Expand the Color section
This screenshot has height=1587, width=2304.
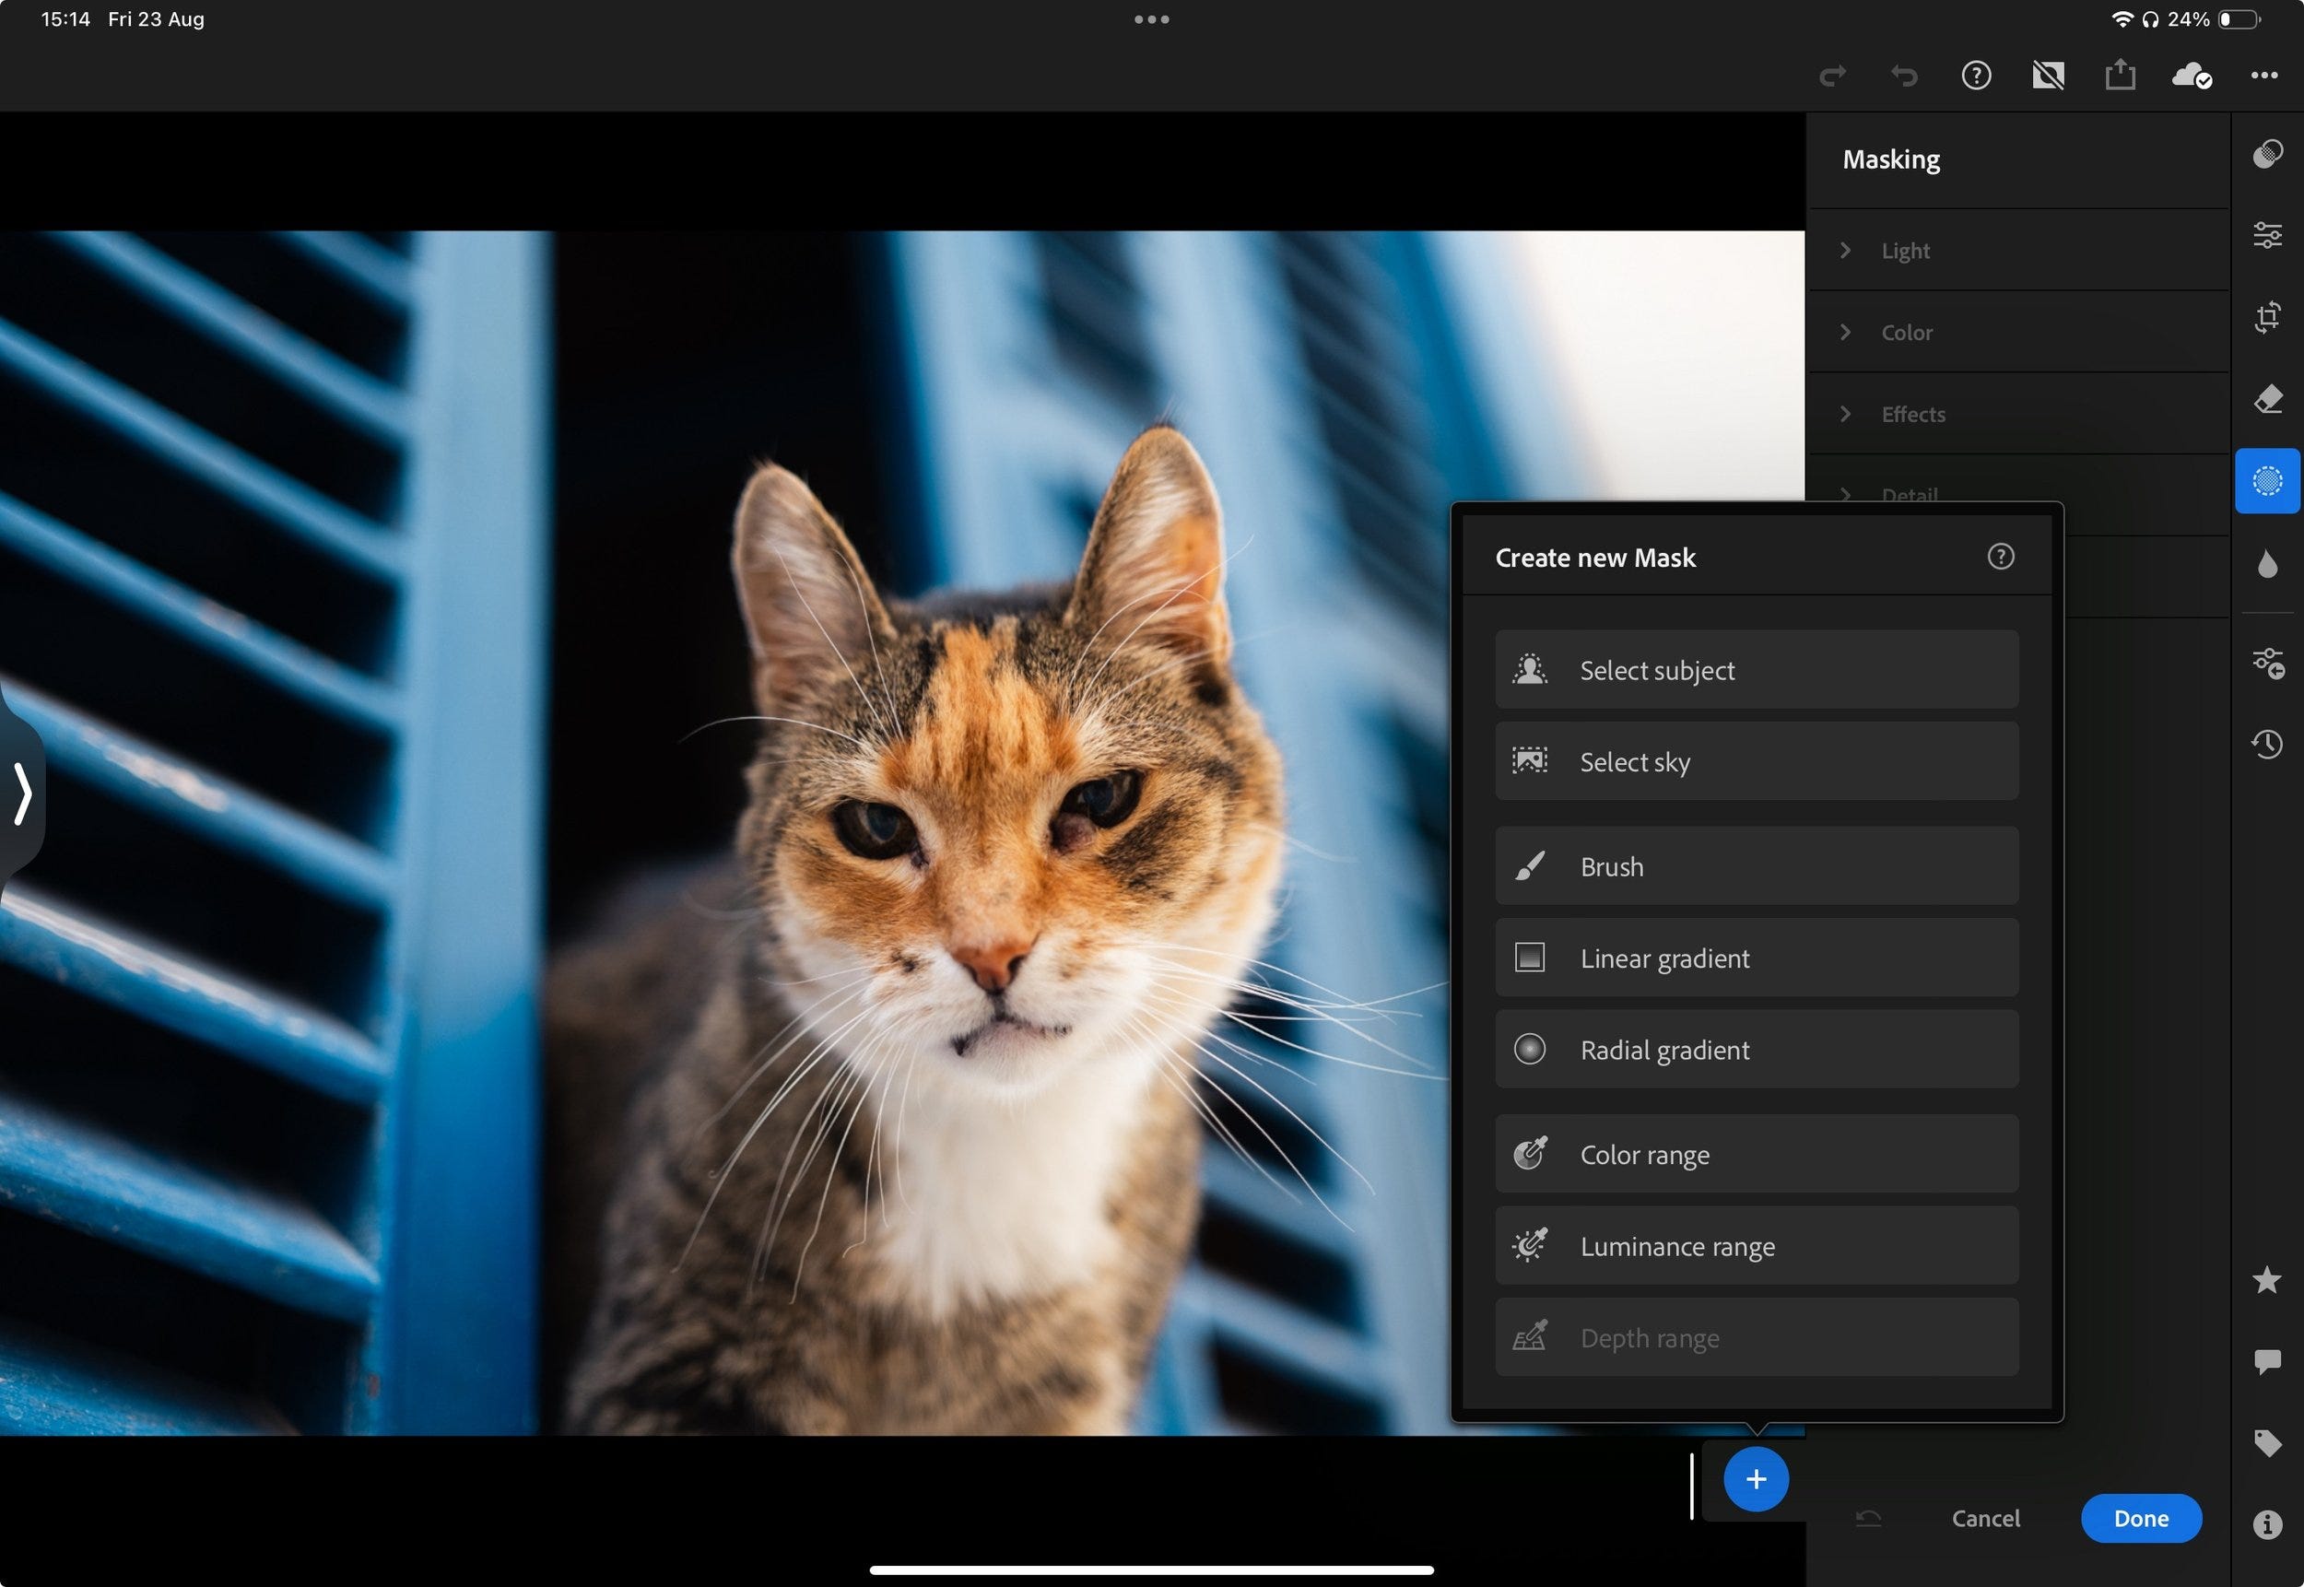click(x=1906, y=332)
